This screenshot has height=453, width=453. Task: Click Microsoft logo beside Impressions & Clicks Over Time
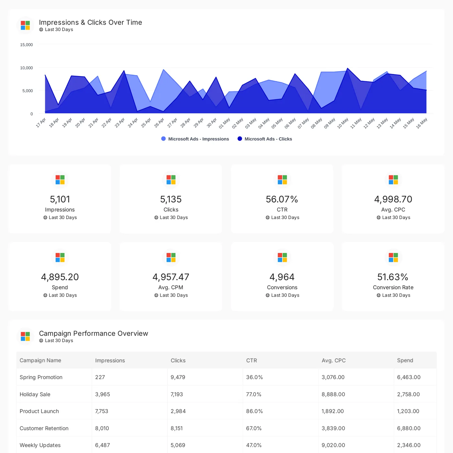point(25,25)
